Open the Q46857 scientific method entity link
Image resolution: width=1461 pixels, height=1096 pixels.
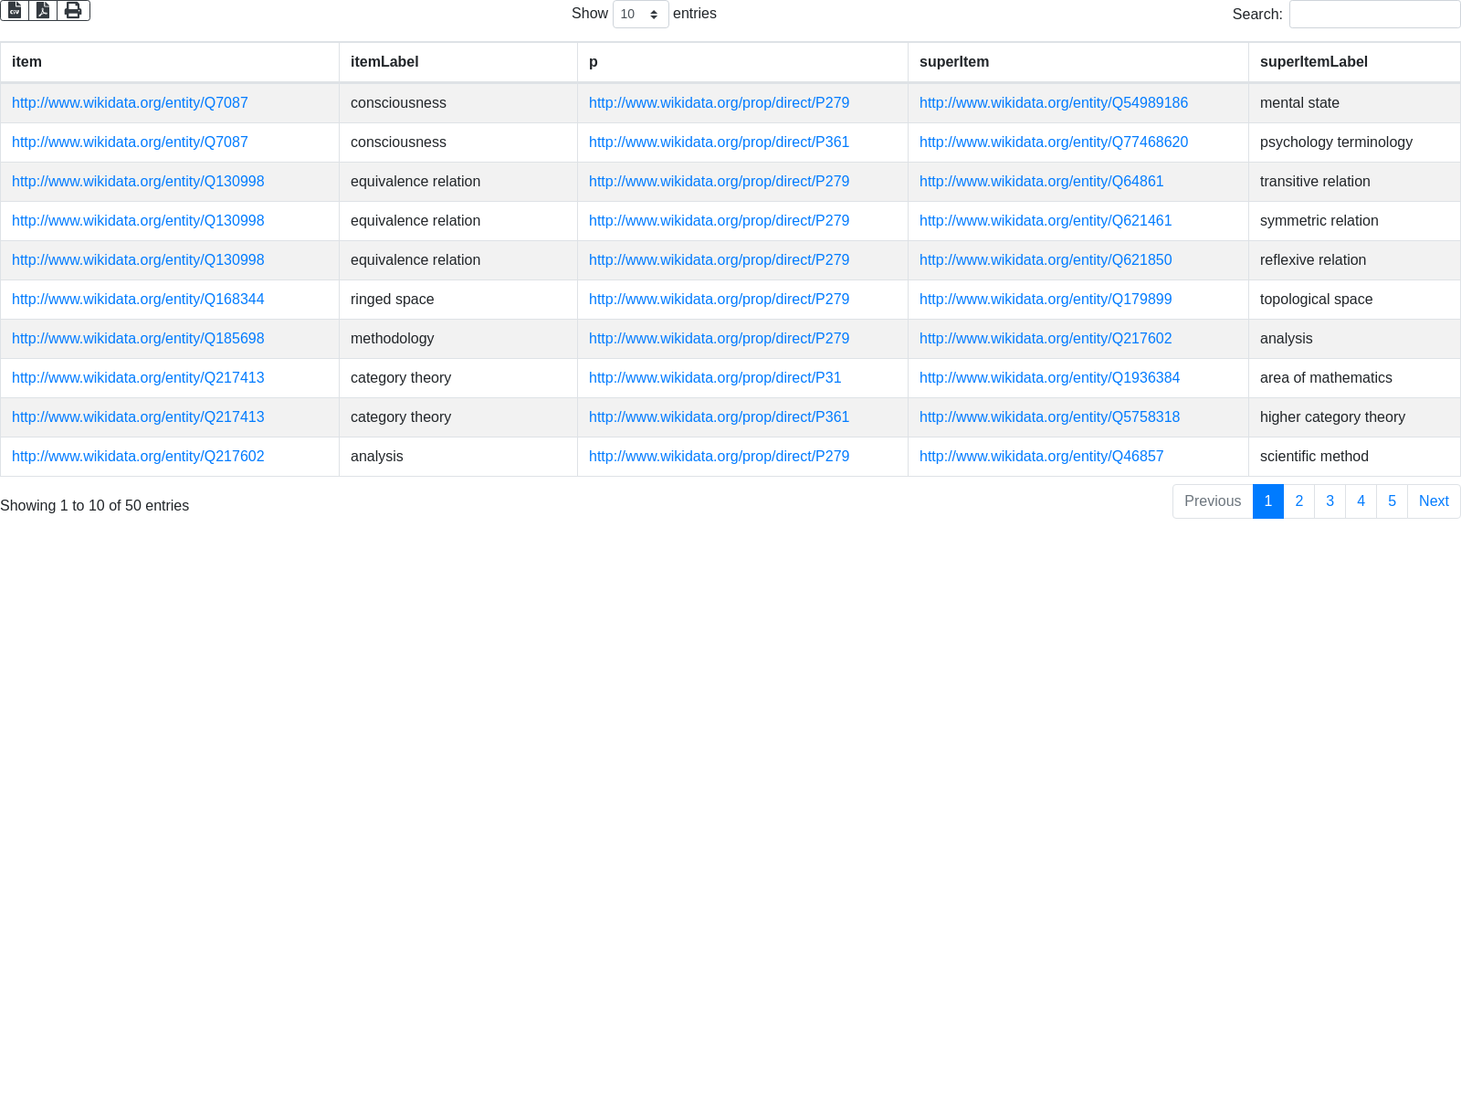click(x=1041, y=457)
